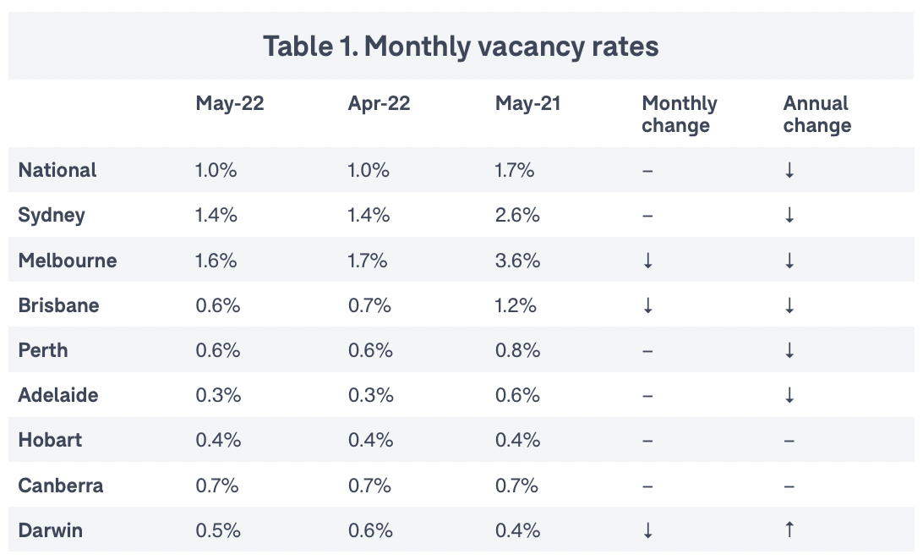Click Sydney's annual change down arrow
This screenshot has width=923, height=560.
pyautogui.click(x=789, y=215)
